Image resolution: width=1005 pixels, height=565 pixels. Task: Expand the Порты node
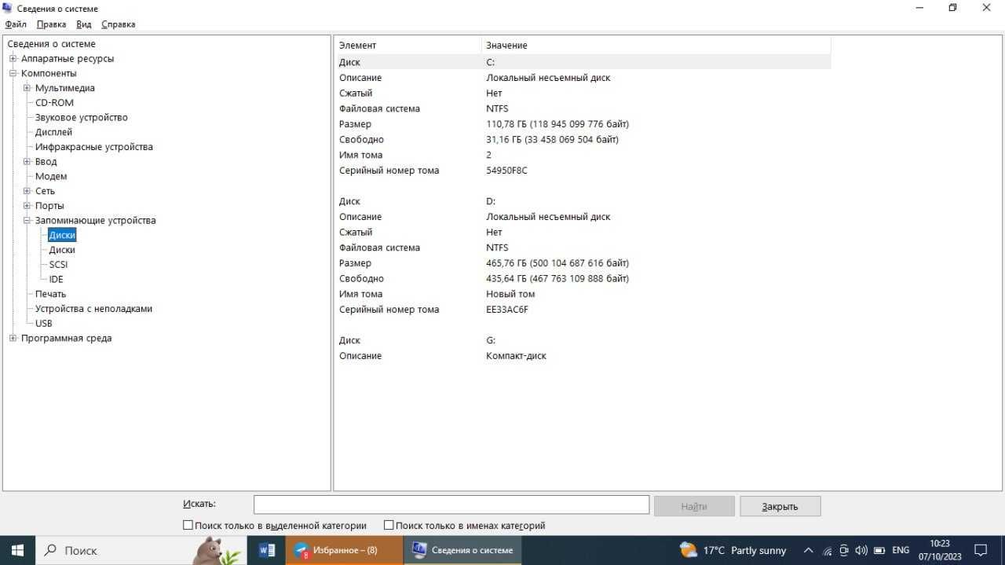pyautogui.click(x=27, y=206)
